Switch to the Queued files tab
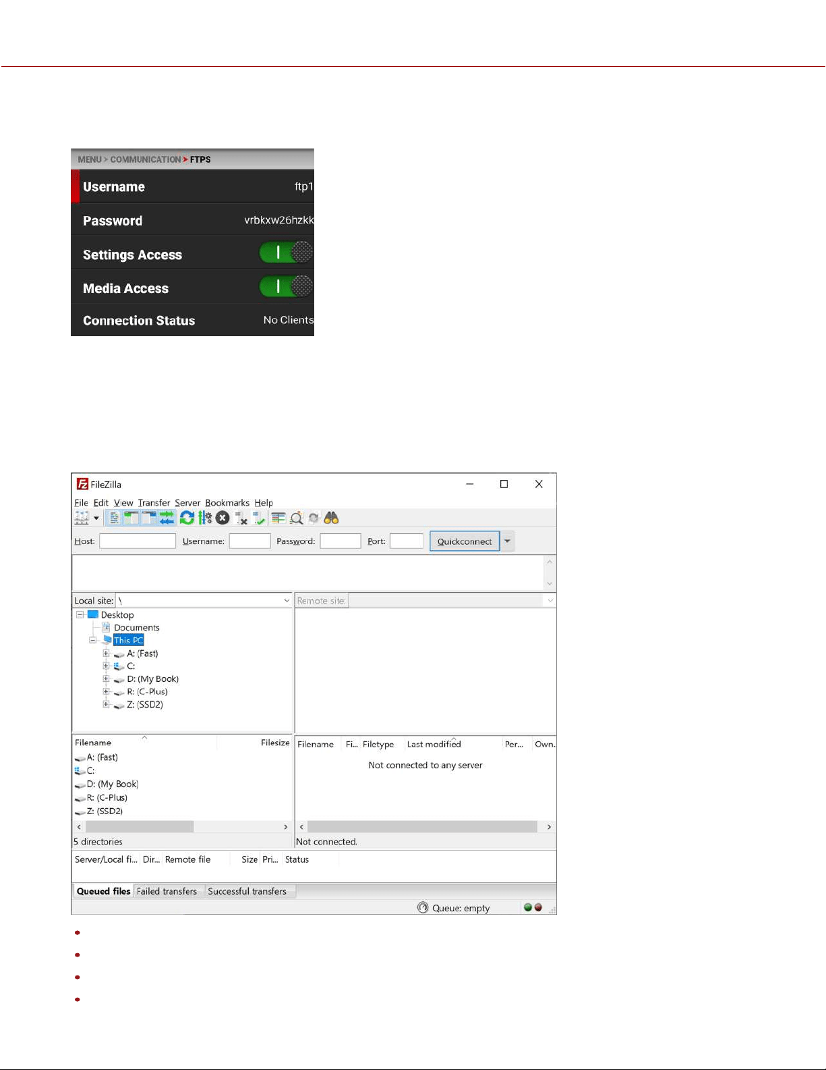This screenshot has height=1070, width=826. point(103,891)
